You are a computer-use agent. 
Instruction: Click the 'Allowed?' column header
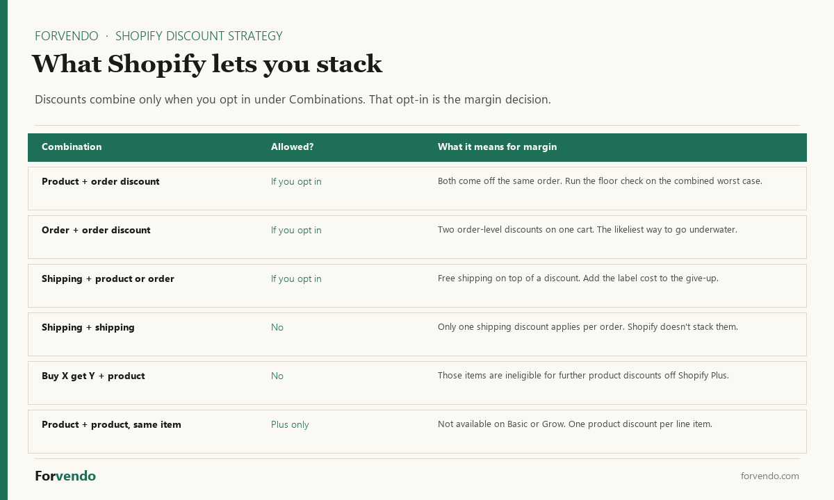(x=293, y=147)
